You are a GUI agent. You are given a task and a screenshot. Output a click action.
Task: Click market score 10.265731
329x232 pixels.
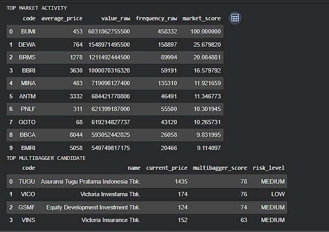pyautogui.click(x=207, y=122)
